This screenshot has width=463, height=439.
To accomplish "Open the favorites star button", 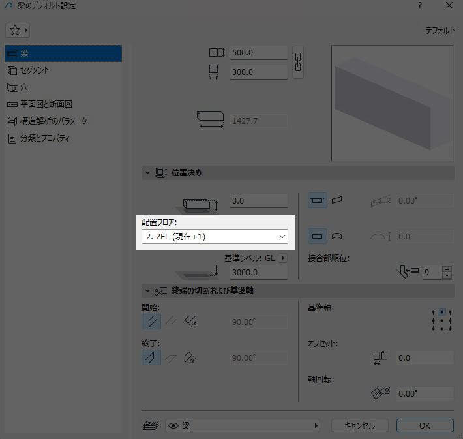I will click(18, 31).
